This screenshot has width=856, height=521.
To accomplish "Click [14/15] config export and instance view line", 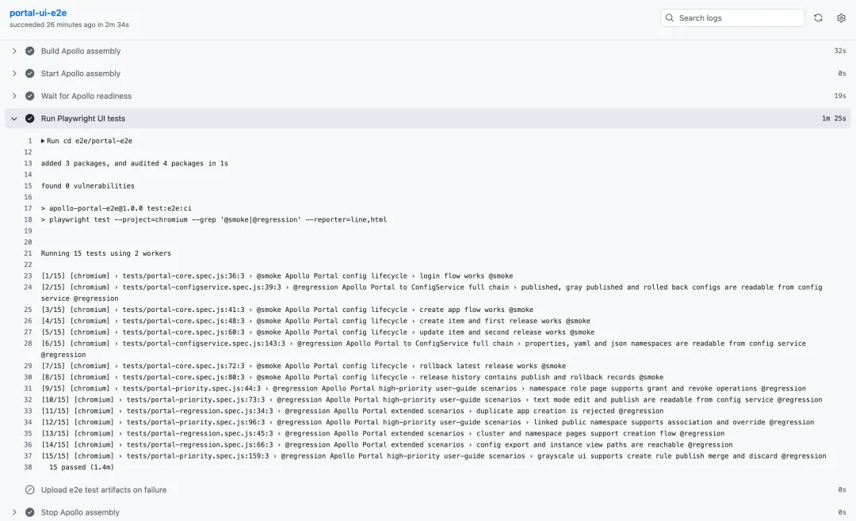I will point(387,445).
